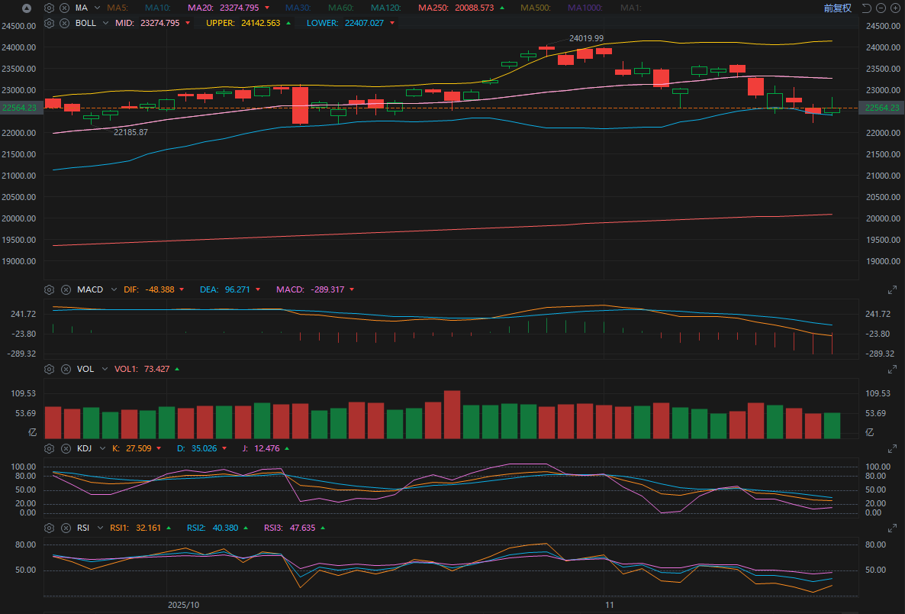Toggle the MA60 line label
Screen dimensions: 905x614
[x=340, y=8]
